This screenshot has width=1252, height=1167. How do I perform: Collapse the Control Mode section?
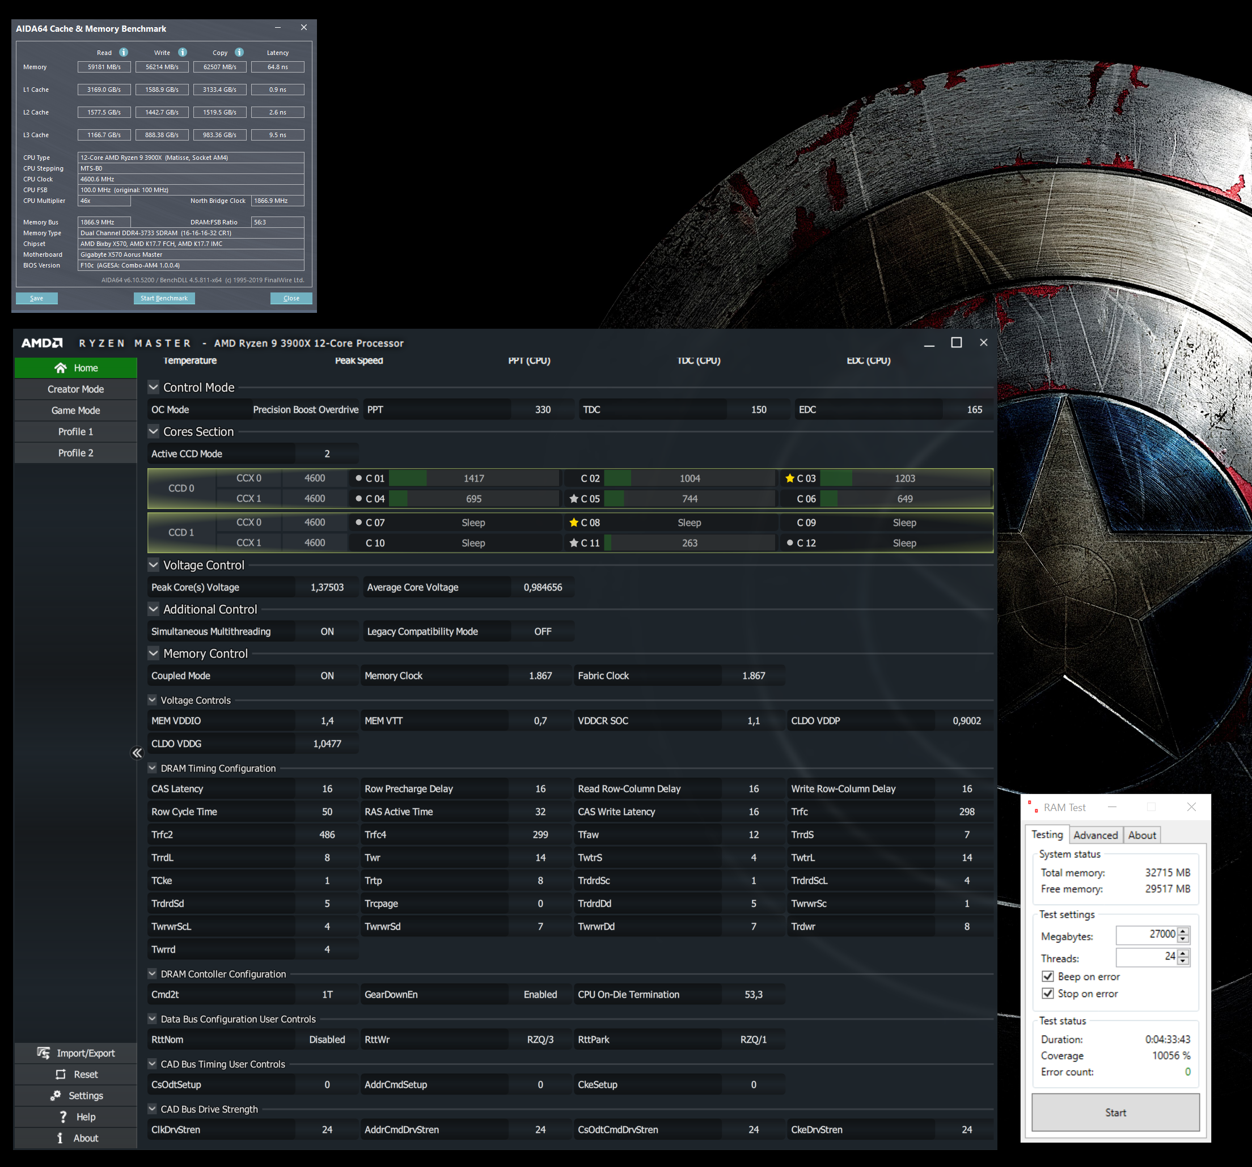coord(153,387)
